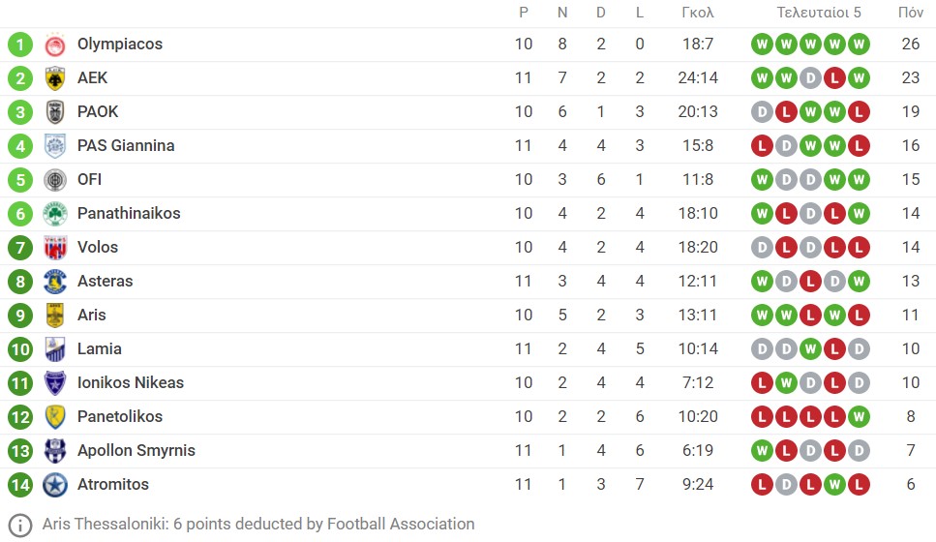Click the Panathinaikos shamrock logo

click(55, 214)
